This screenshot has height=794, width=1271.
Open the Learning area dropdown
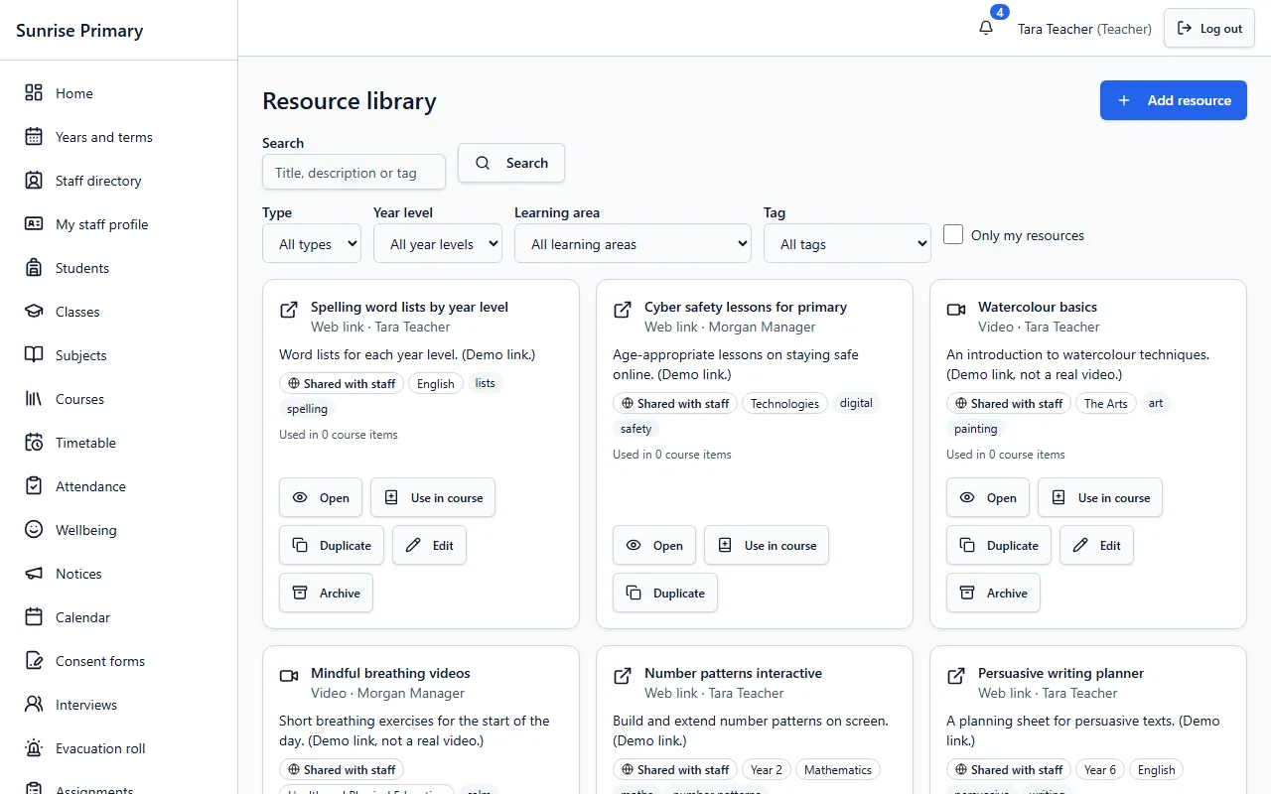click(x=633, y=243)
